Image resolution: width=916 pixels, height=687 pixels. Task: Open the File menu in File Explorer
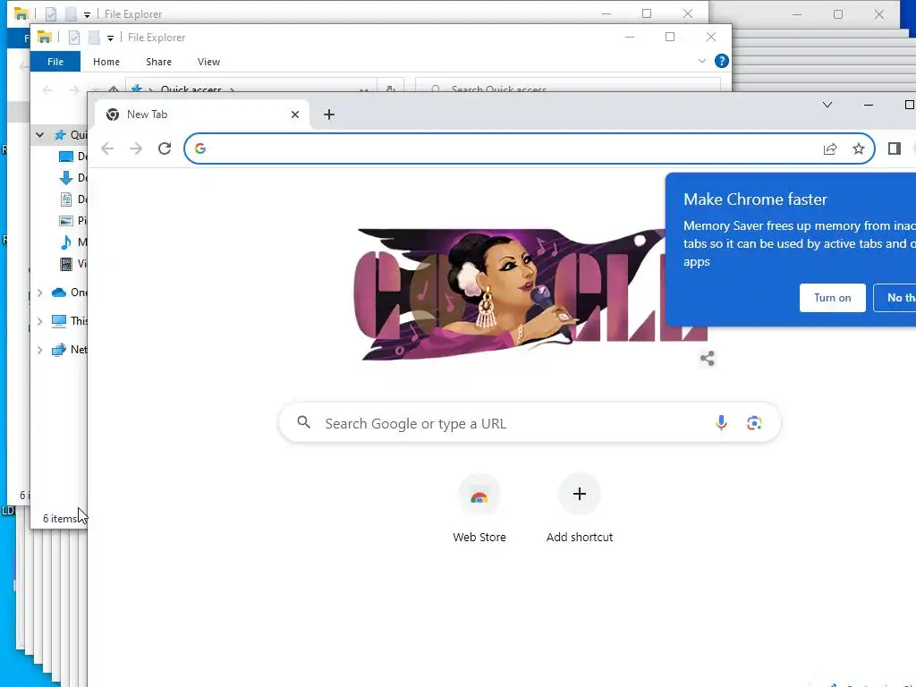click(x=55, y=62)
